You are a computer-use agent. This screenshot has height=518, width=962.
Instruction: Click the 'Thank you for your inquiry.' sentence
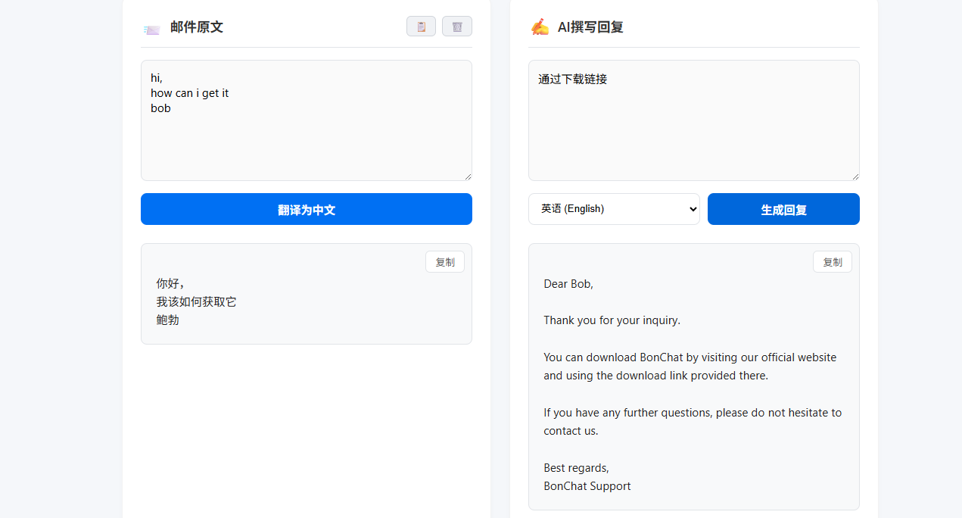click(612, 320)
